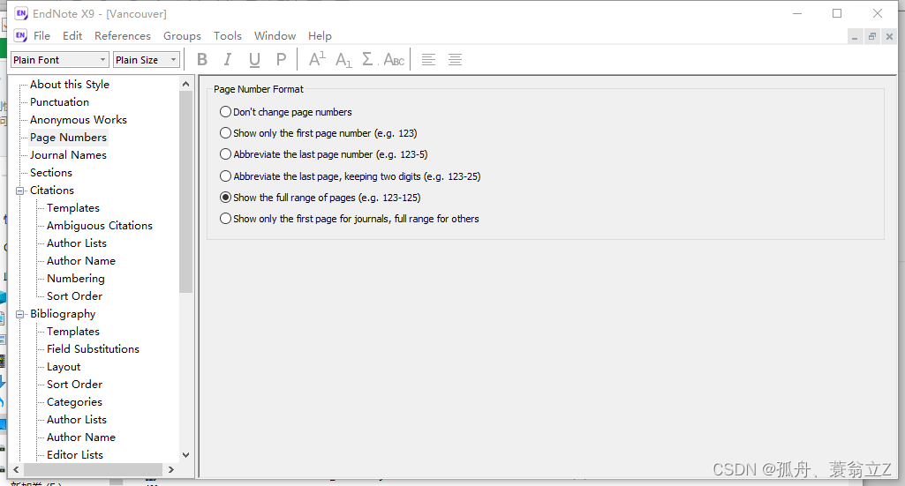The width and height of the screenshot is (905, 486).
Task: Click the align left icon
Action: click(428, 59)
